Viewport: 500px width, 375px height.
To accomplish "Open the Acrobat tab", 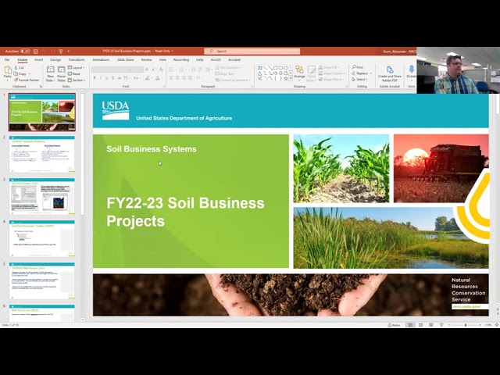I will pos(234,59).
